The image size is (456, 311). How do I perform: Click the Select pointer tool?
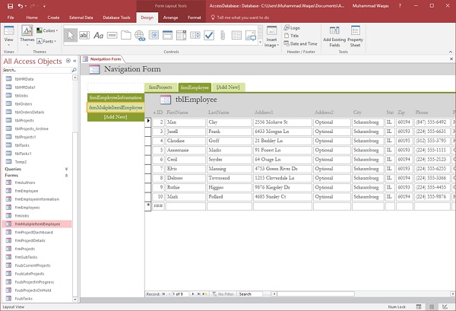pos(69,34)
